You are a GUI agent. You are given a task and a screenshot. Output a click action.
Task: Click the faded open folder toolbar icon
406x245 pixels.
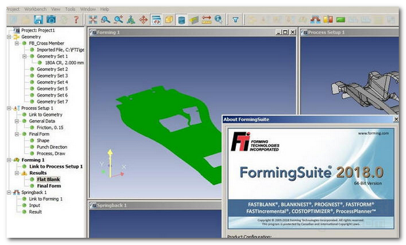pos(26,20)
